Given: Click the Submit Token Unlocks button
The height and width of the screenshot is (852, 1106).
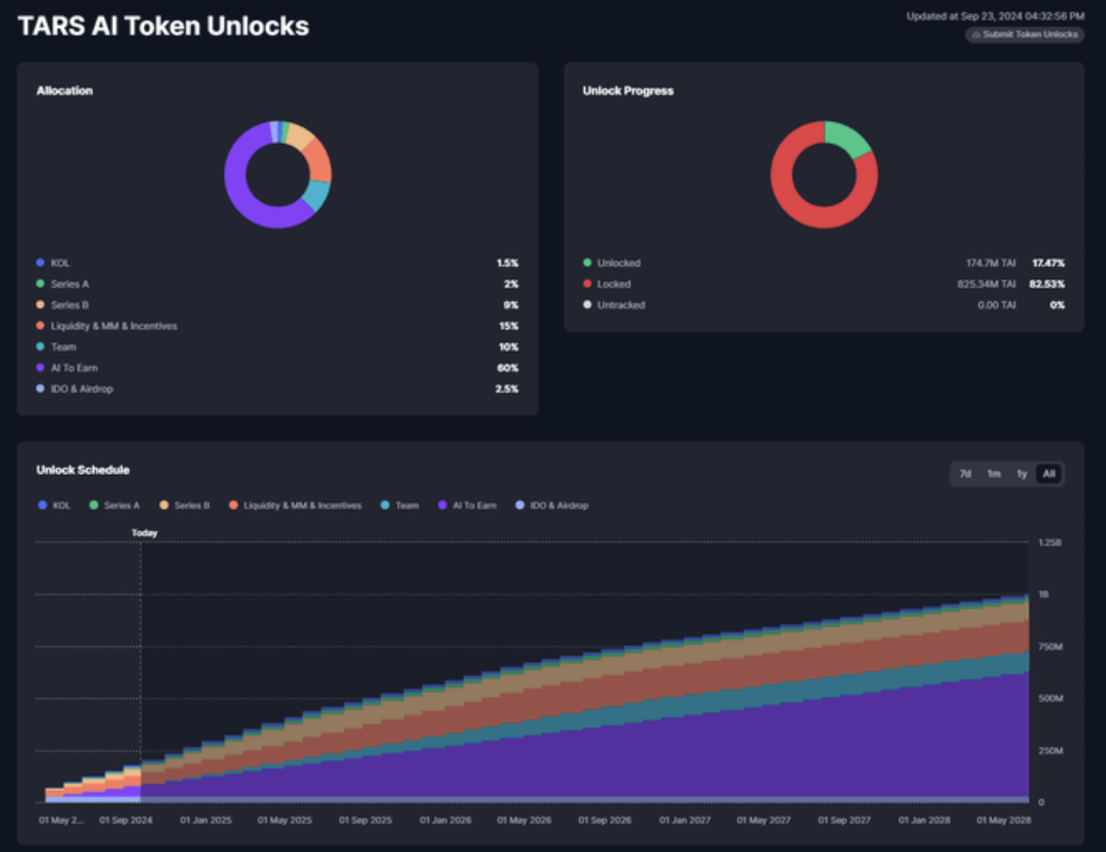Looking at the screenshot, I should [1024, 34].
